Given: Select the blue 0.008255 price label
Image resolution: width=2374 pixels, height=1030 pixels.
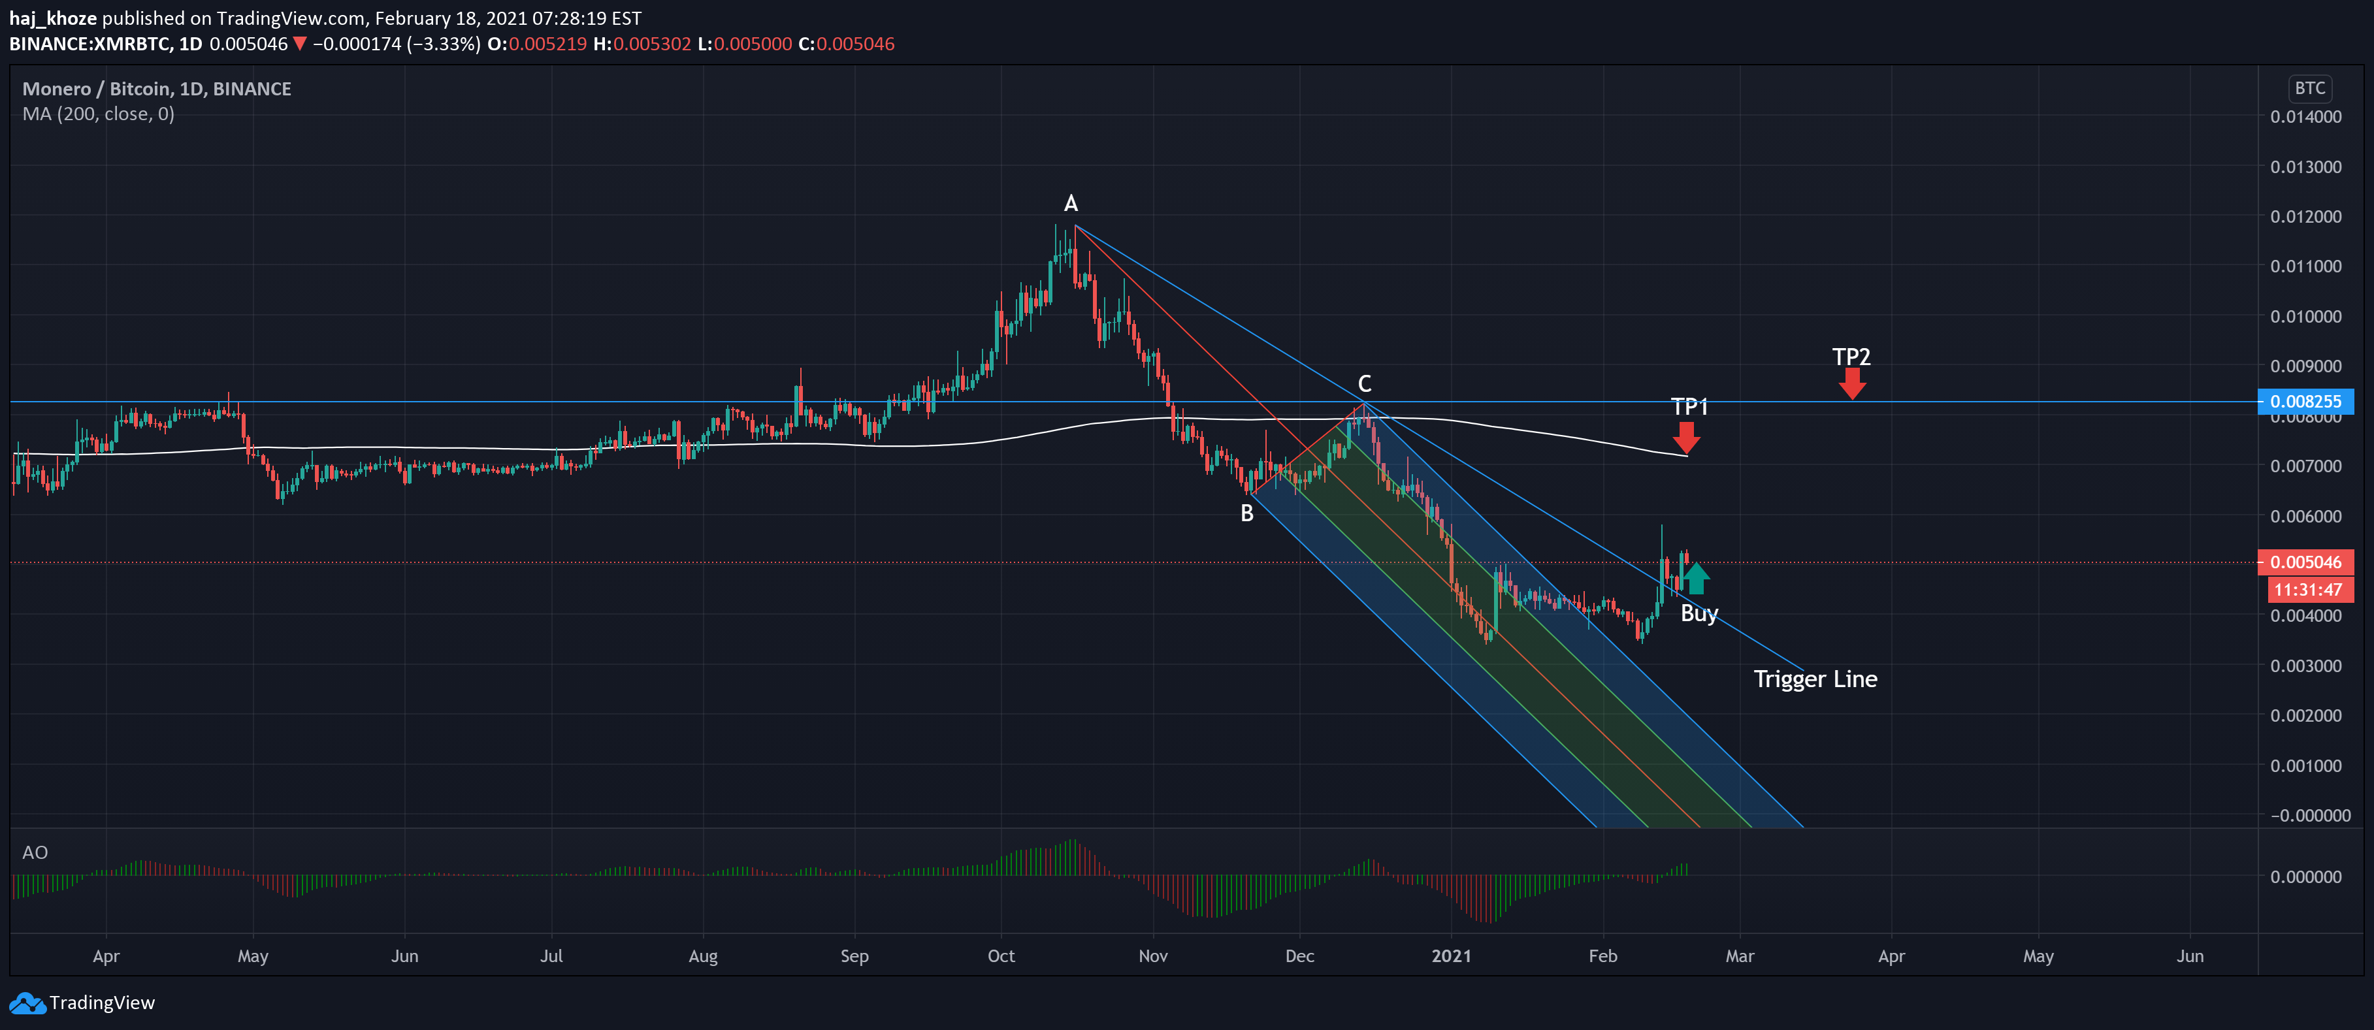Looking at the screenshot, I should [2305, 402].
